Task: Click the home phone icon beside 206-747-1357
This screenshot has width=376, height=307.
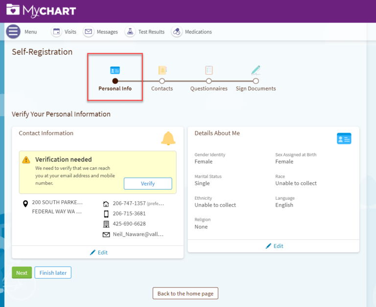Action: 106,204
